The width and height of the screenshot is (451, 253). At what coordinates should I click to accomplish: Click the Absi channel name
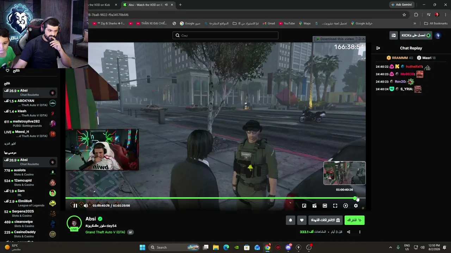point(91,219)
